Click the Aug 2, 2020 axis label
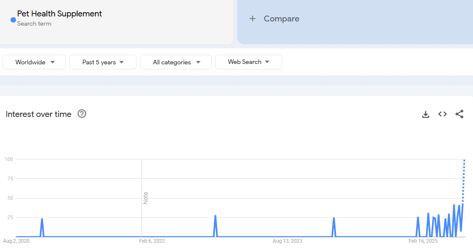This screenshot has width=473, height=249. (x=16, y=241)
